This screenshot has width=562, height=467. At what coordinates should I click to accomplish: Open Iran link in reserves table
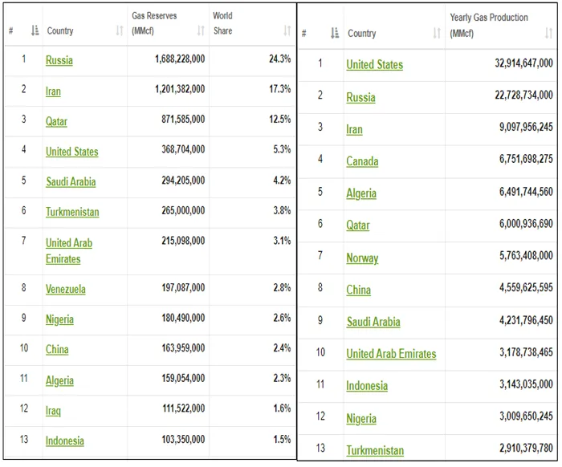[x=53, y=91]
